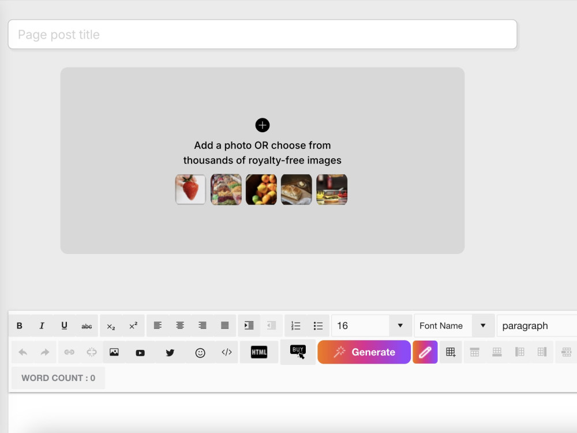Select the market produce thumbnail
The width and height of the screenshot is (577, 433).
pos(226,189)
